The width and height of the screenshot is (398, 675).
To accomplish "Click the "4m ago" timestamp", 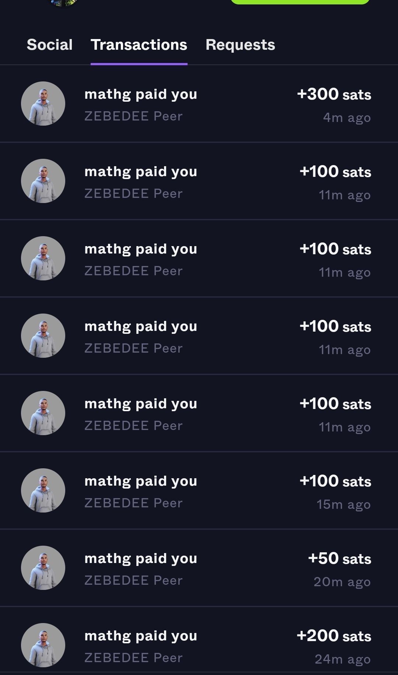I will click(347, 118).
